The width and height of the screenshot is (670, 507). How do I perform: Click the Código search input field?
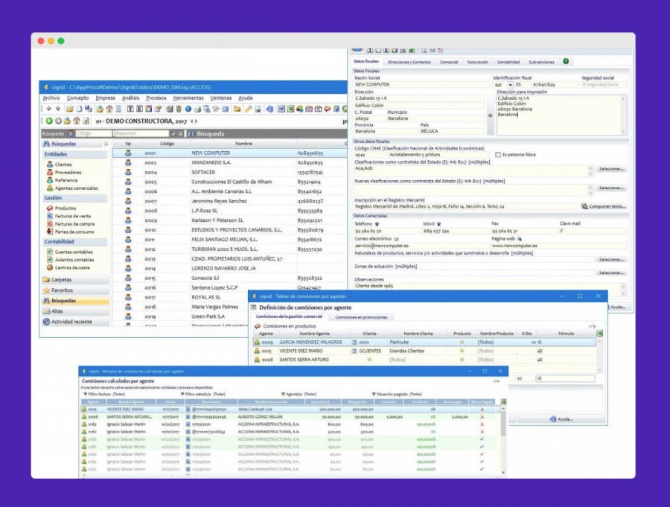click(x=94, y=133)
